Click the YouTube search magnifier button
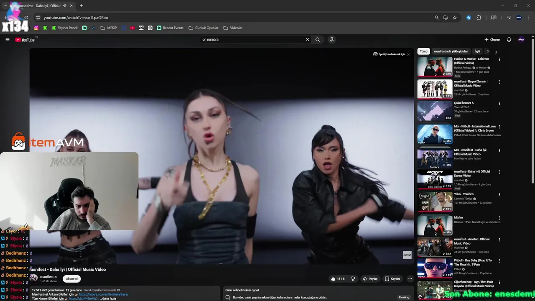535x301 pixels. click(x=318, y=40)
